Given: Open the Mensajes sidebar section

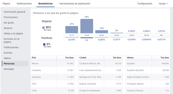Looking at the screenshot, I should [9, 69].
